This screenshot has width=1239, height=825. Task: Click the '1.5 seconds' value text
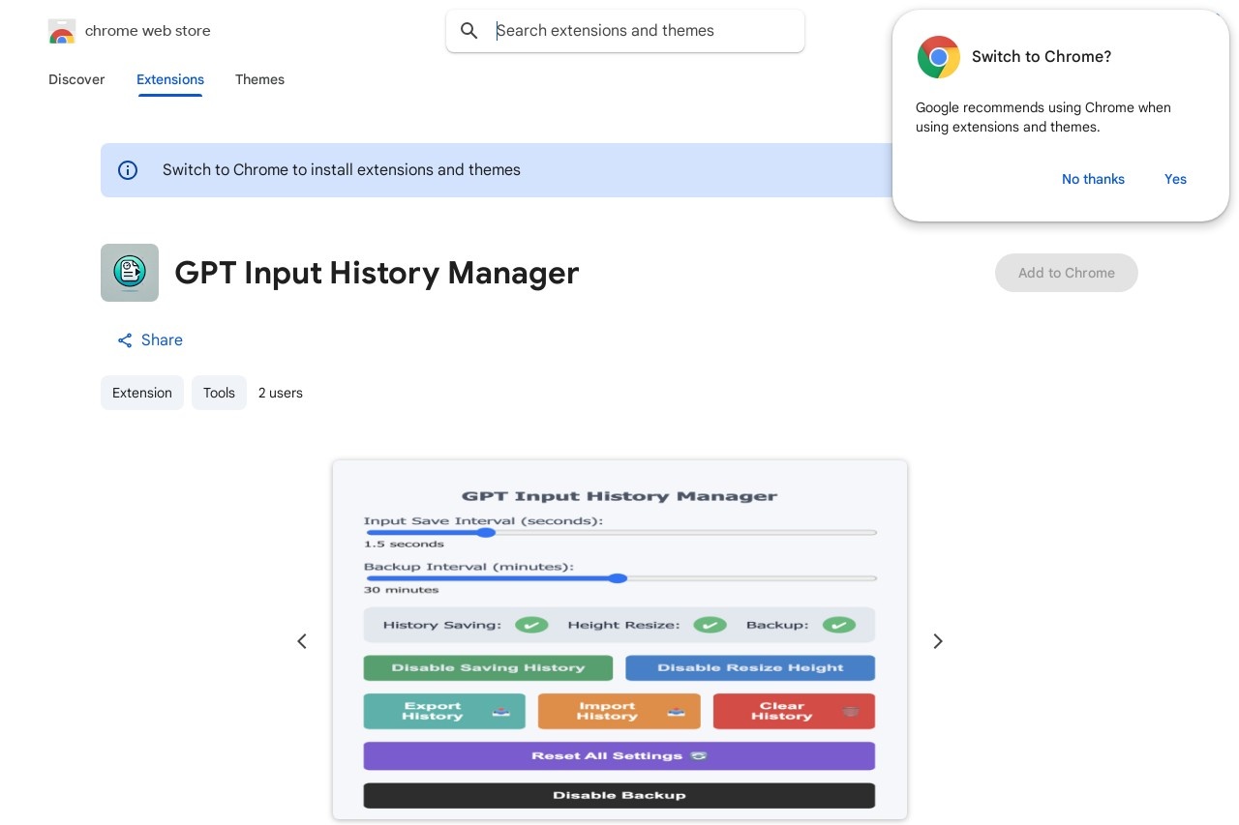click(404, 545)
